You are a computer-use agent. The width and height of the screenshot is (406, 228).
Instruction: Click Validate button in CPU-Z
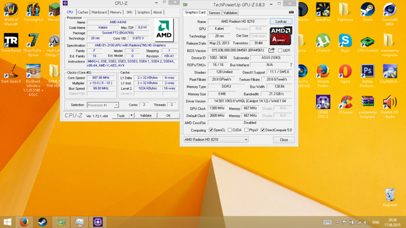point(146,116)
